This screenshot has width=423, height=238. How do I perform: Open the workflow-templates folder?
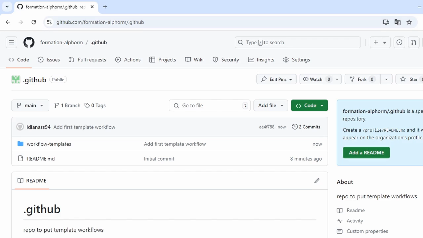(49, 144)
